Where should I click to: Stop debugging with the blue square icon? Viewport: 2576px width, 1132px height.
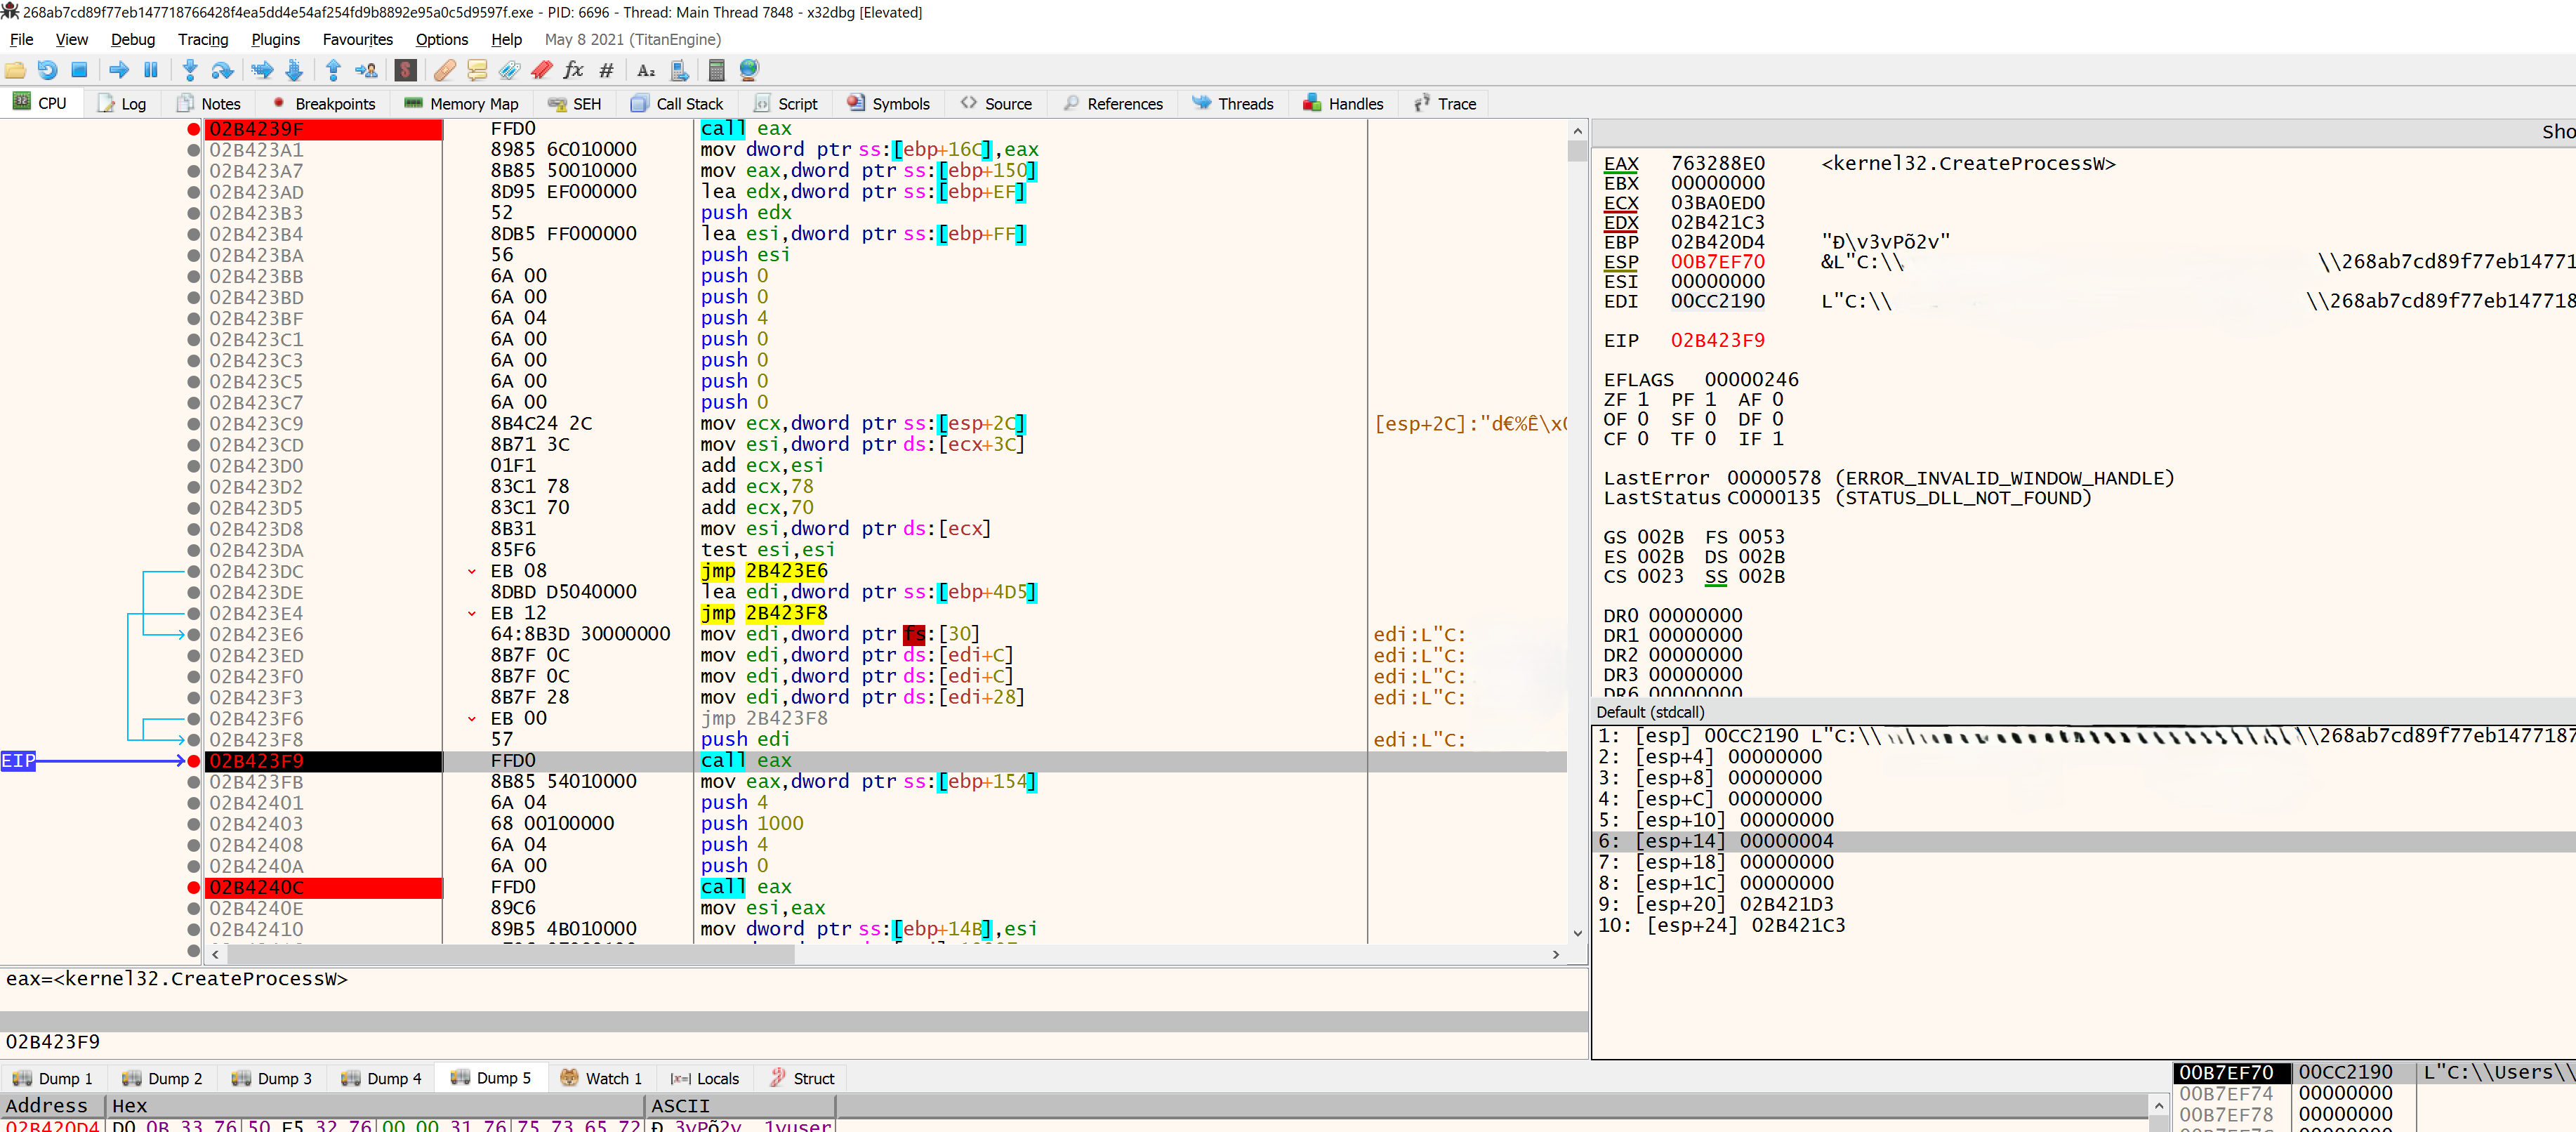pos(79,70)
